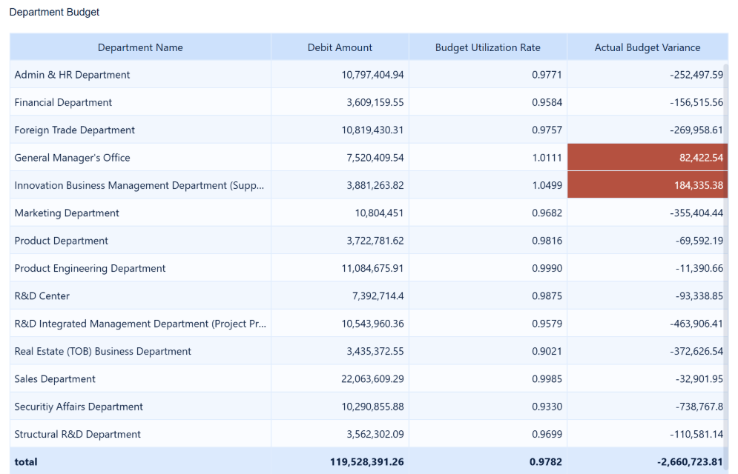The height and width of the screenshot is (474, 738).
Task: Click General Manager's Office cell
Action: [x=72, y=158]
